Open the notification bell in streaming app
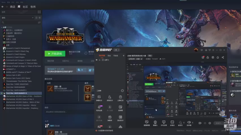Viewport: 241px width, 135px height. click(218, 57)
